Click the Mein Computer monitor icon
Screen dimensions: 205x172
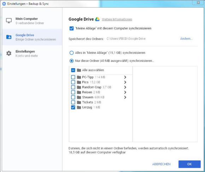click(9, 20)
